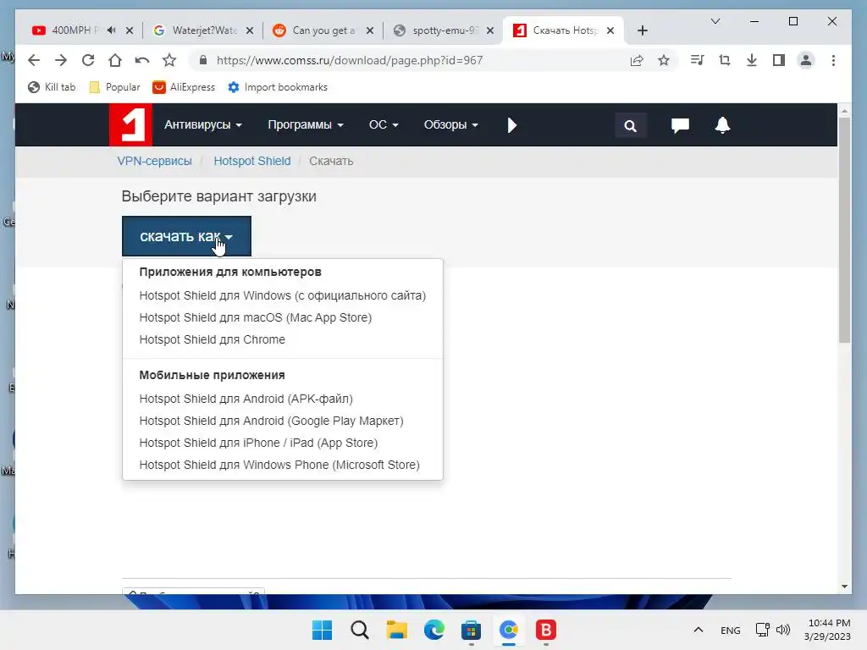Mute the 400MPH YouTube tab audio
This screenshot has width=867, height=650.
pyautogui.click(x=112, y=30)
